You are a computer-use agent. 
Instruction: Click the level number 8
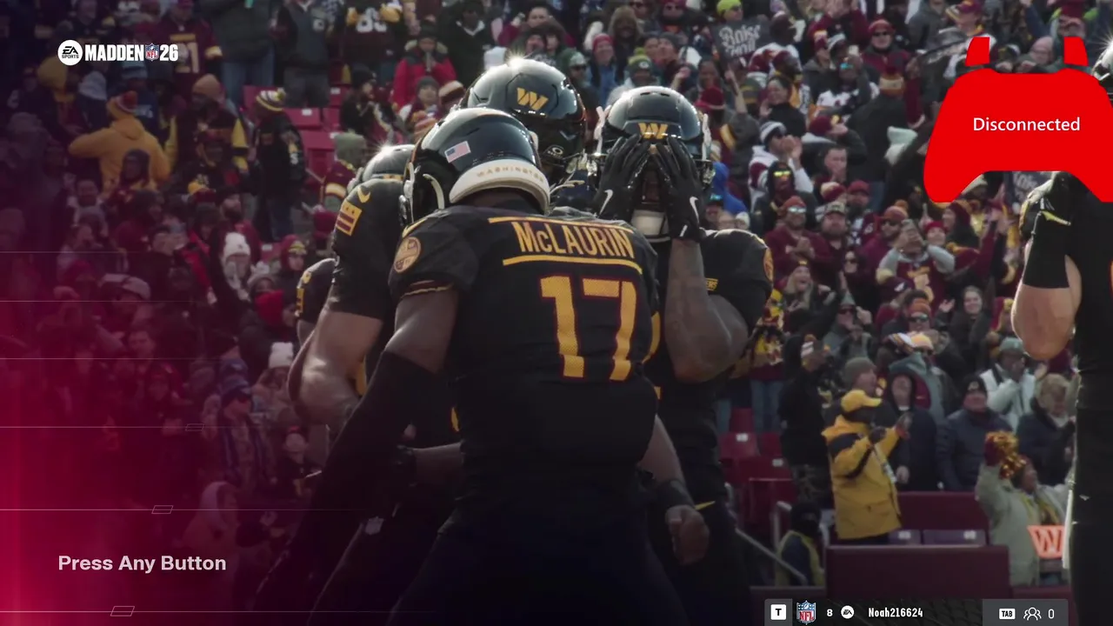coord(830,613)
